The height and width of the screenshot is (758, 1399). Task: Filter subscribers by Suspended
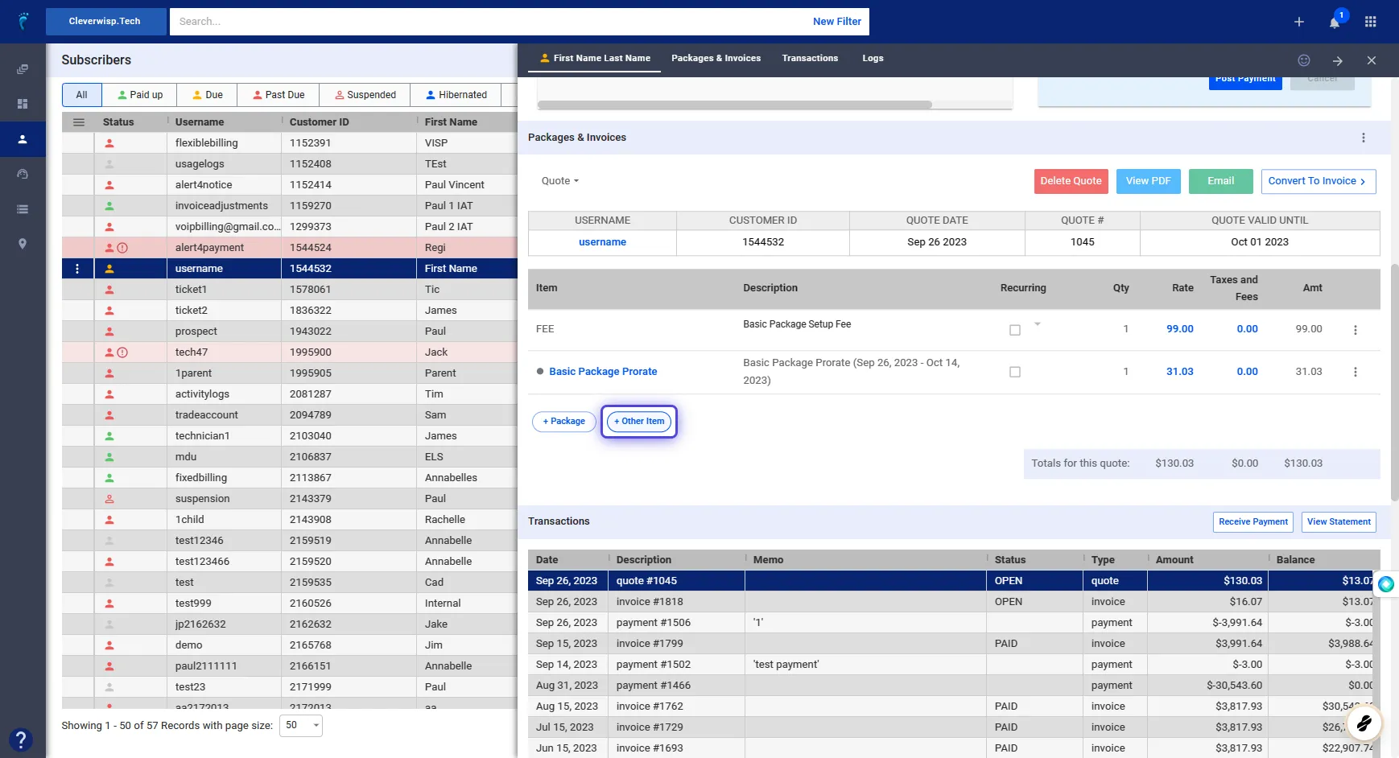pyautogui.click(x=365, y=95)
